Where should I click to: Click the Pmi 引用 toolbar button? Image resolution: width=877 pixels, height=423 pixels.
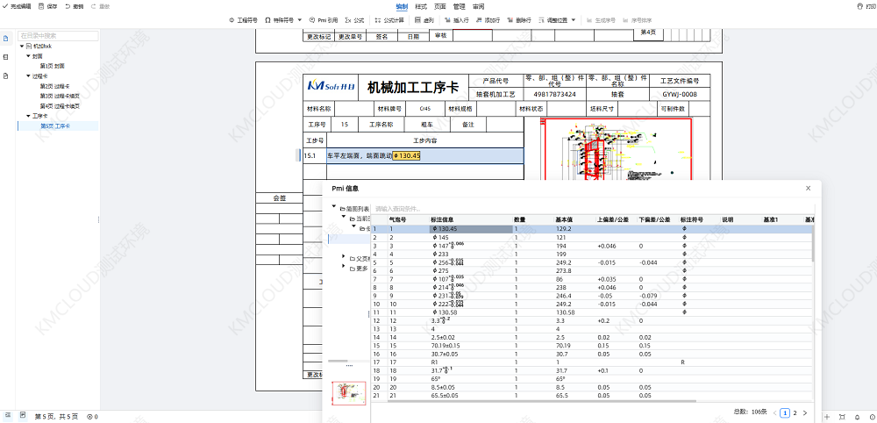[x=324, y=20]
